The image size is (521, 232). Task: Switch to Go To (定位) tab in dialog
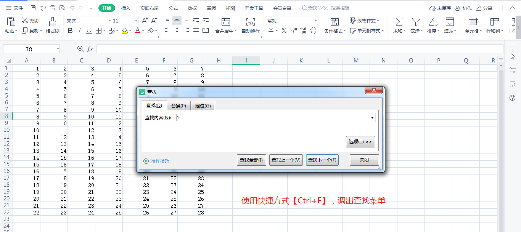(203, 106)
